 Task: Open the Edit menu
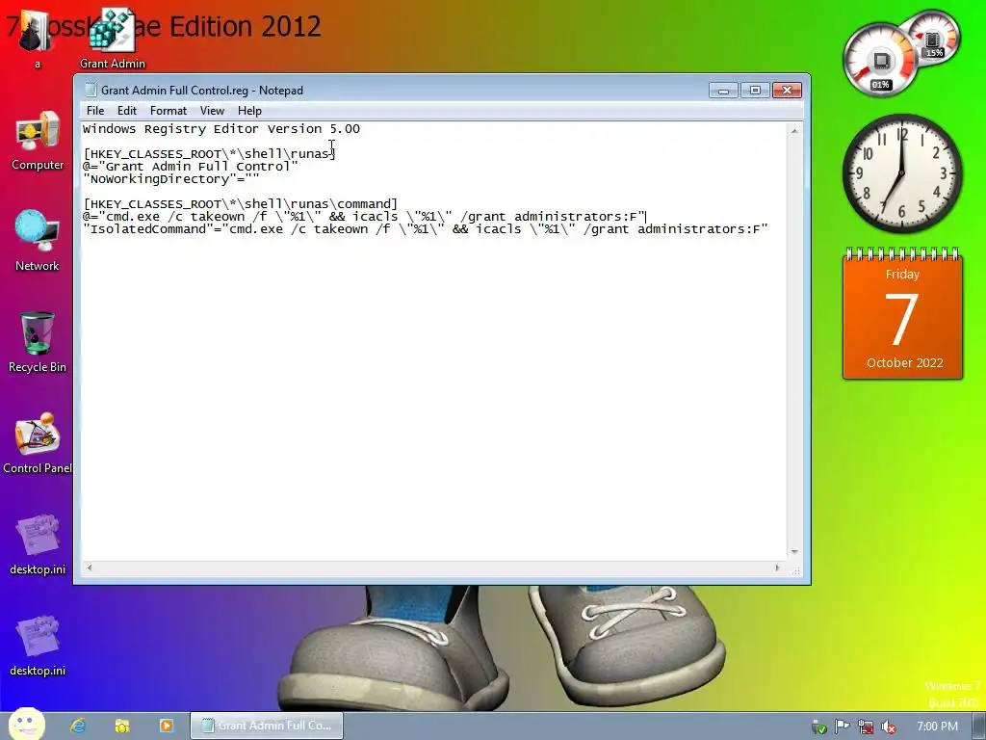click(x=127, y=111)
